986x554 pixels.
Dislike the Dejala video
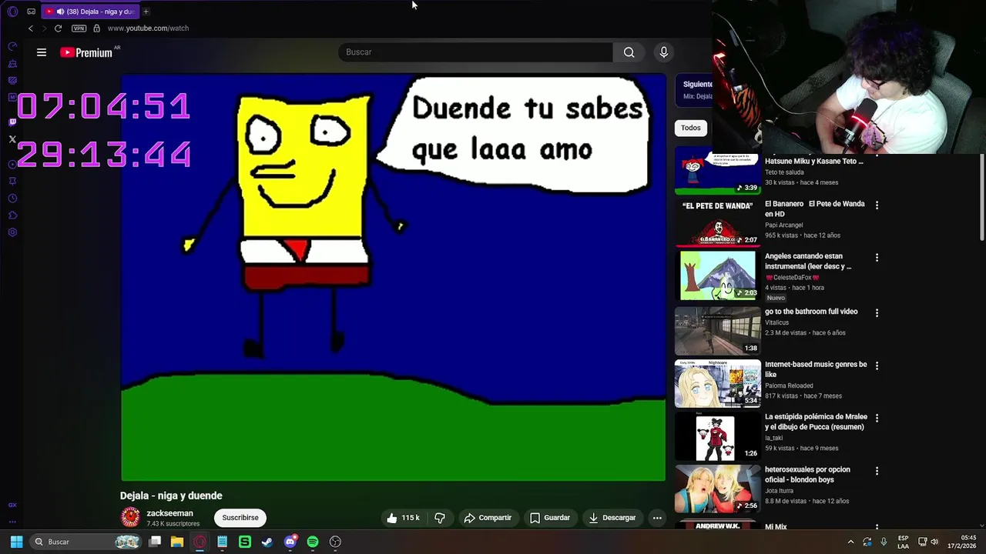[x=440, y=518]
